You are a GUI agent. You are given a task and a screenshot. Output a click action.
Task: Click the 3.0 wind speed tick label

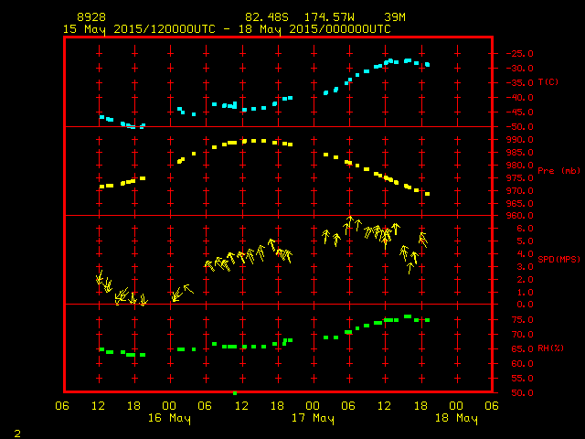coord(525,267)
